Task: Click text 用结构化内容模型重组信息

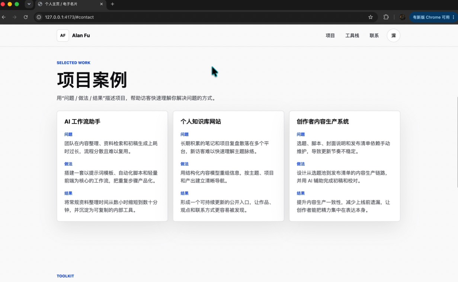Action: point(227,177)
